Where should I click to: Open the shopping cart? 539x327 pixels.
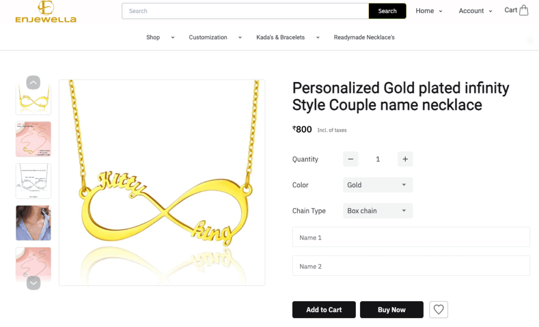[515, 10]
